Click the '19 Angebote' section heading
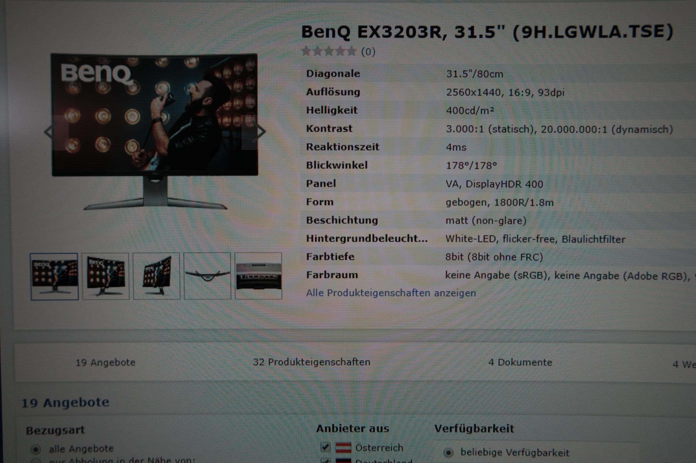The image size is (696, 463). point(65,403)
